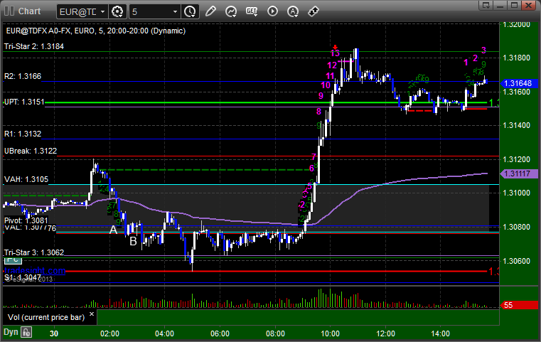The height and width of the screenshot is (342, 541).
Task: Click the letter A chart annotation
Action: click(x=113, y=230)
